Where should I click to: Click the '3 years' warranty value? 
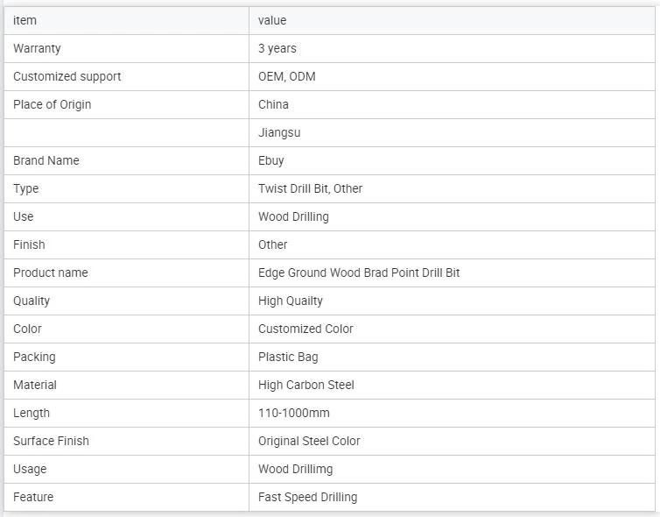(277, 48)
